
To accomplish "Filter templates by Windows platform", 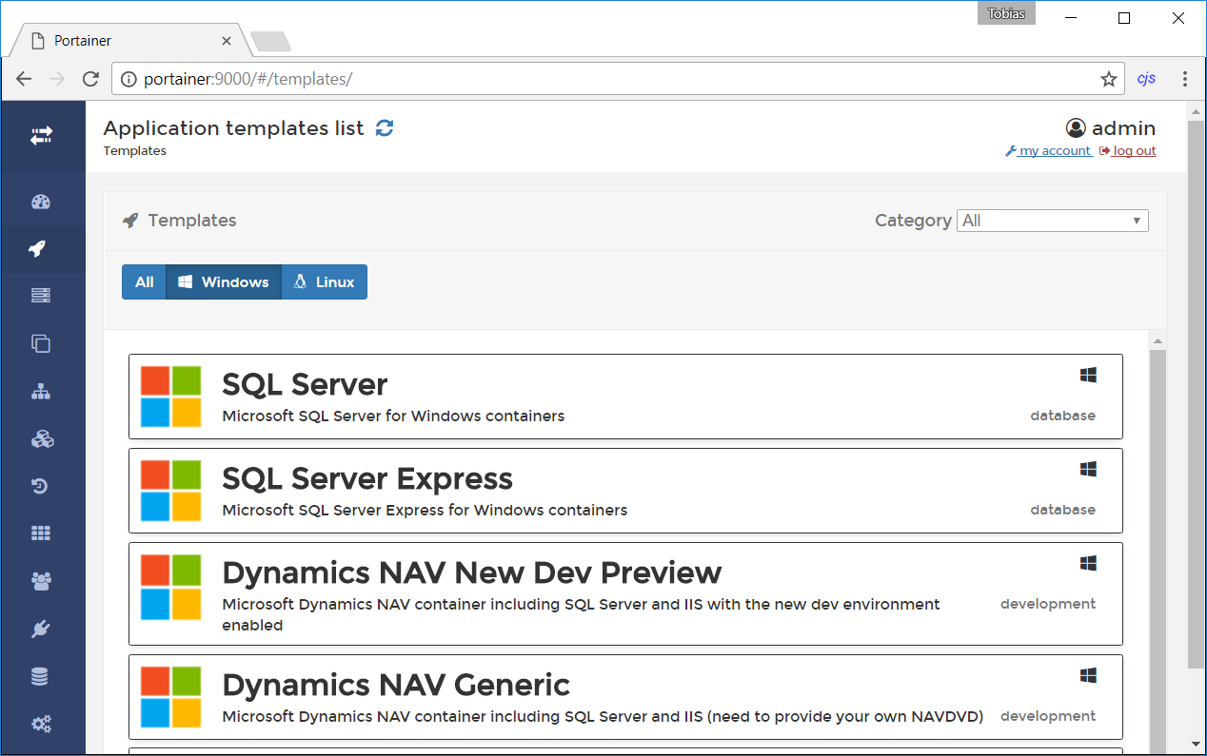I will (224, 282).
